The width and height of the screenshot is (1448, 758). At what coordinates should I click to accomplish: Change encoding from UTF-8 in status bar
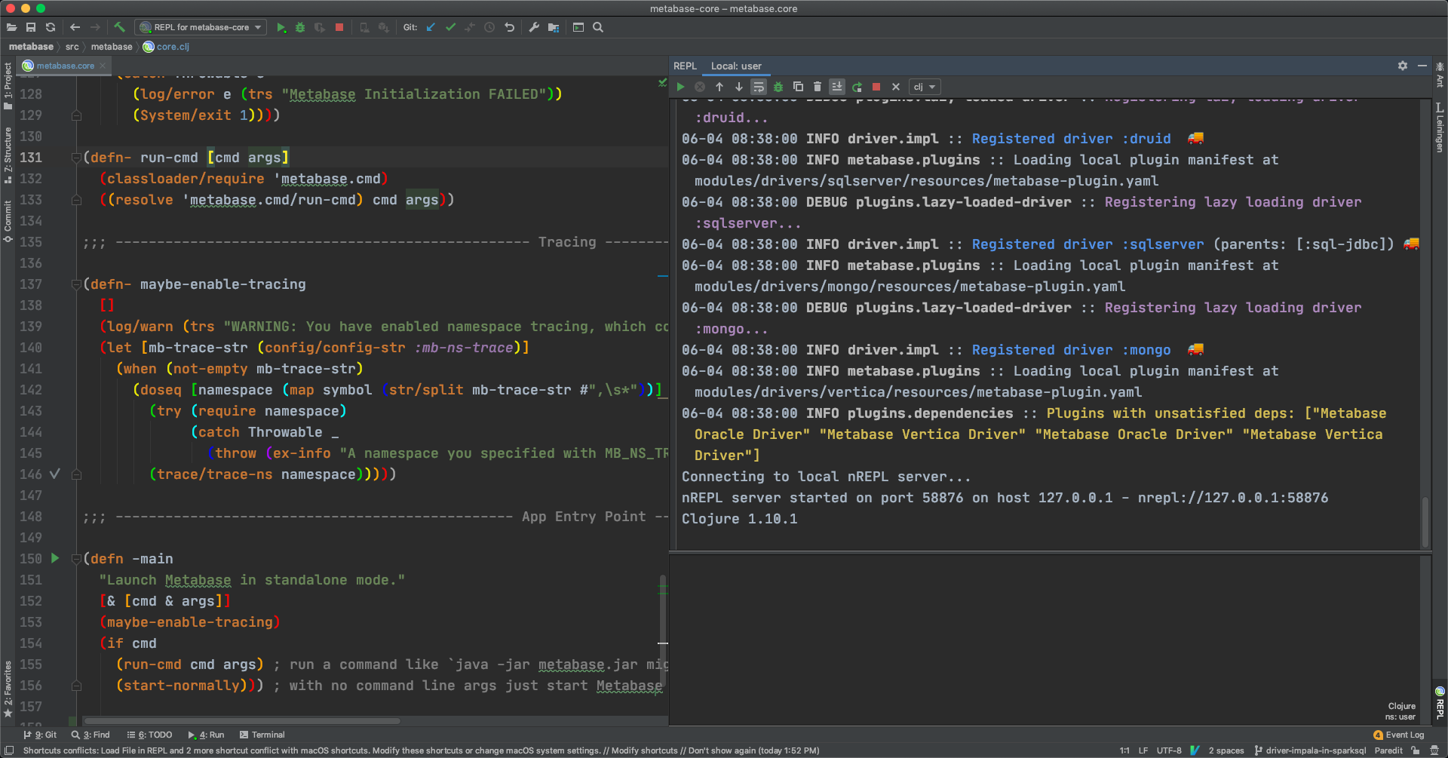[1169, 750]
